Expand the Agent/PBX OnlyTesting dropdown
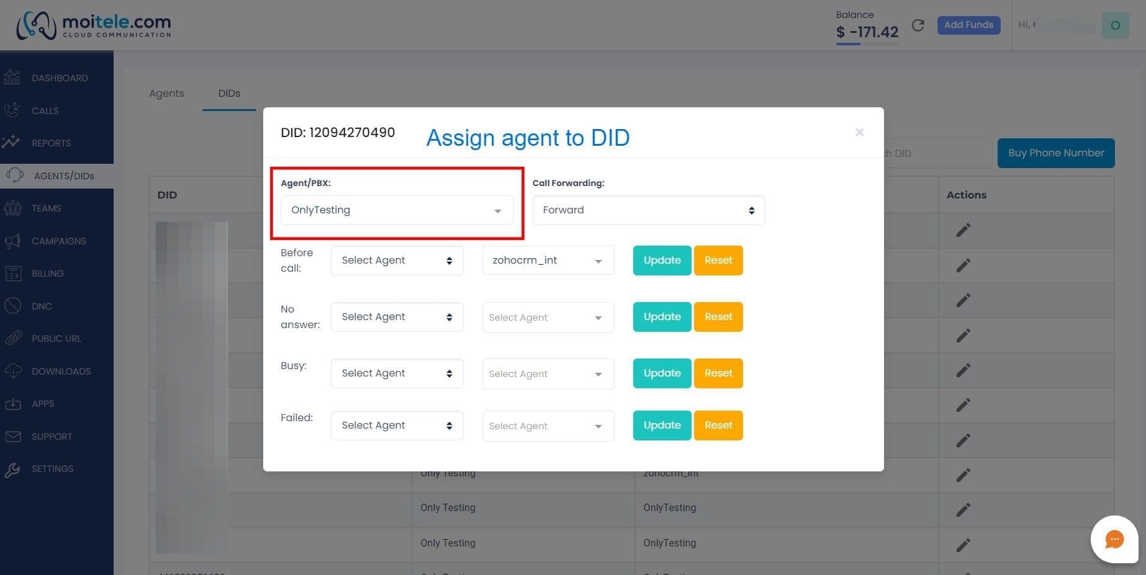1146x575 pixels. [x=397, y=210]
